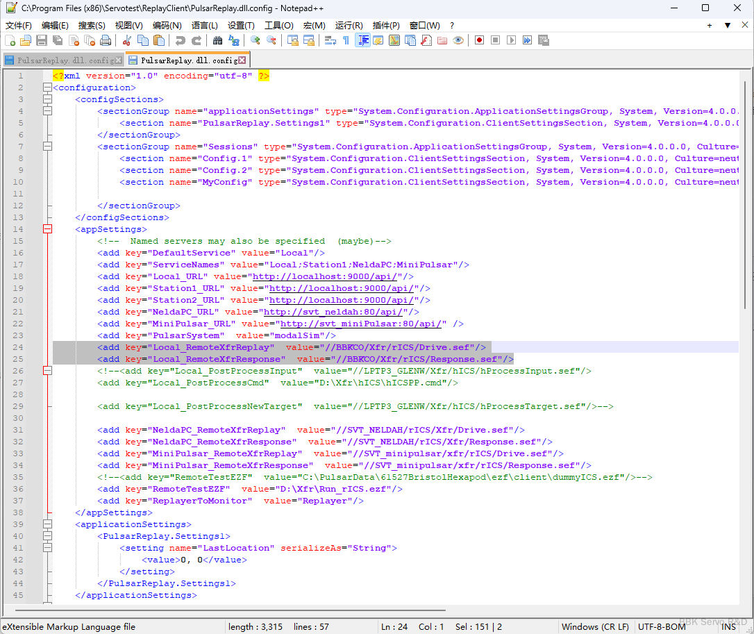The width and height of the screenshot is (754, 634).
Task: Collapse the configuration node on line 2
Action: (47, 87)
